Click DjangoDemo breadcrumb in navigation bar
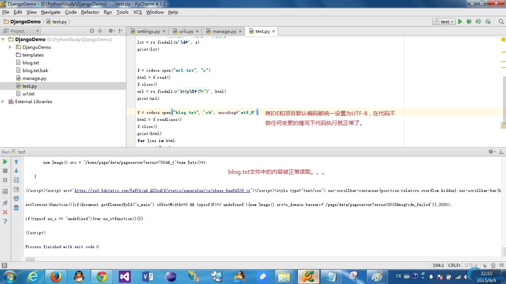The width and height of the screenshot is (506, 284). (22, 22)
